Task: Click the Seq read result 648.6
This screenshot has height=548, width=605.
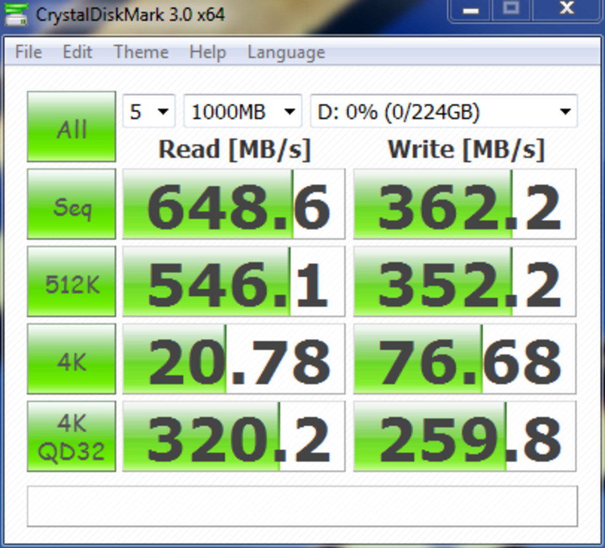Action: point(234,204)
